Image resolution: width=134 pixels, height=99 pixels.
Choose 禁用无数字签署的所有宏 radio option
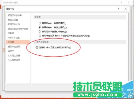(40, 31)
